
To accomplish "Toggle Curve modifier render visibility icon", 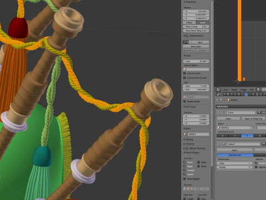I will [x=259, y=113].
